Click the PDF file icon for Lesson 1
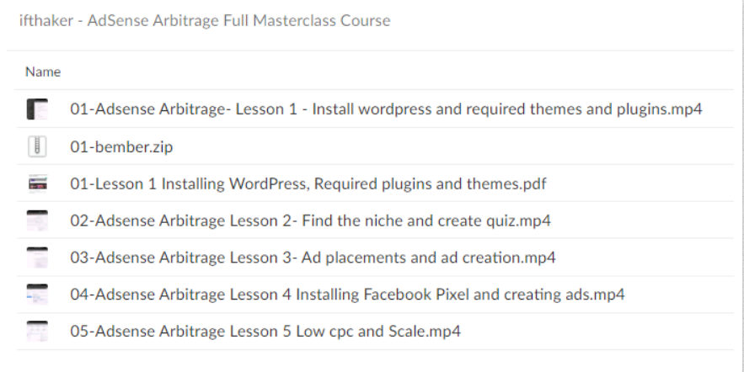Viewport: 744px width, 372px height. pyautogui.click(x=37, y=183)
